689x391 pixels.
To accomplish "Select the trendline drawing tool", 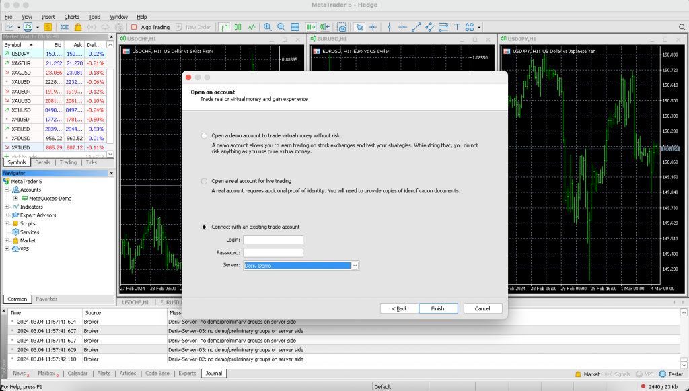I will coord(416,27).
